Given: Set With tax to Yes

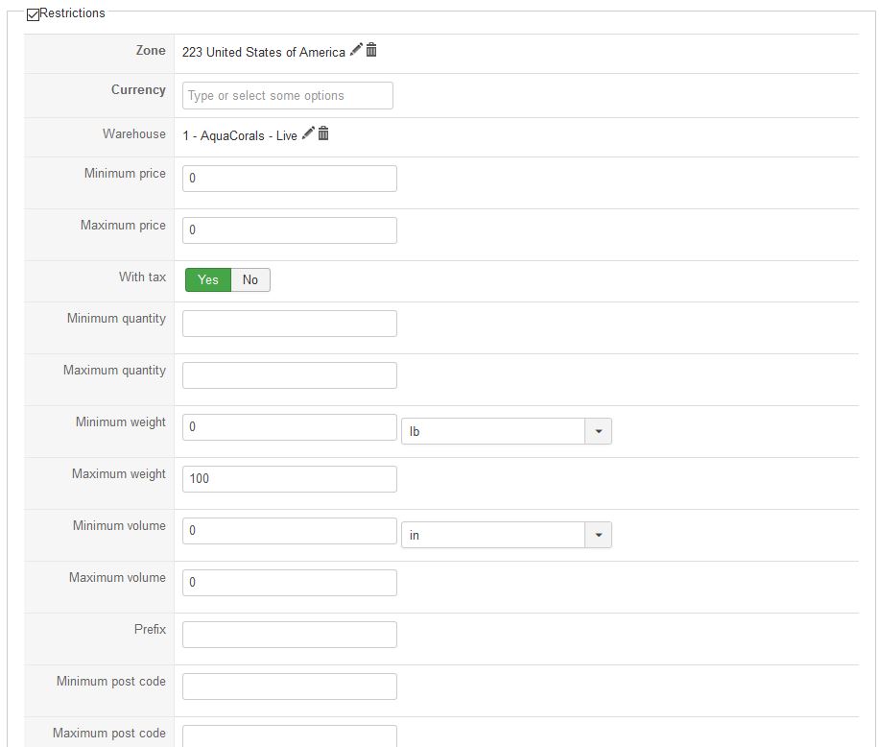Looking at the screenshot, I should click(208, 279).
